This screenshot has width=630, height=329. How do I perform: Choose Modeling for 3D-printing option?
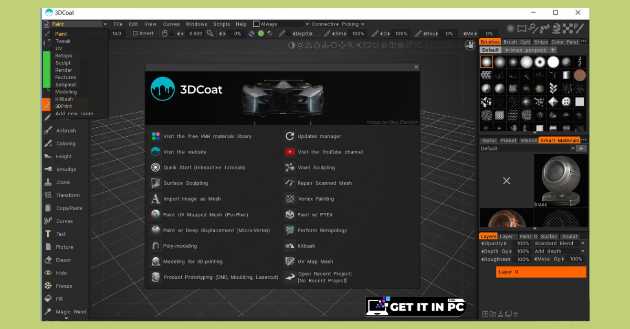193,262
